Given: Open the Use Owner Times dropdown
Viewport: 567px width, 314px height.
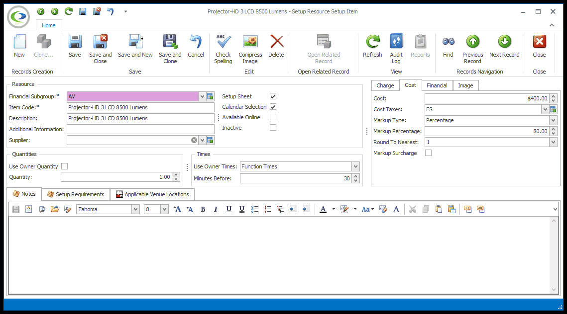Looking at the screenshot, I should point(355,166).
